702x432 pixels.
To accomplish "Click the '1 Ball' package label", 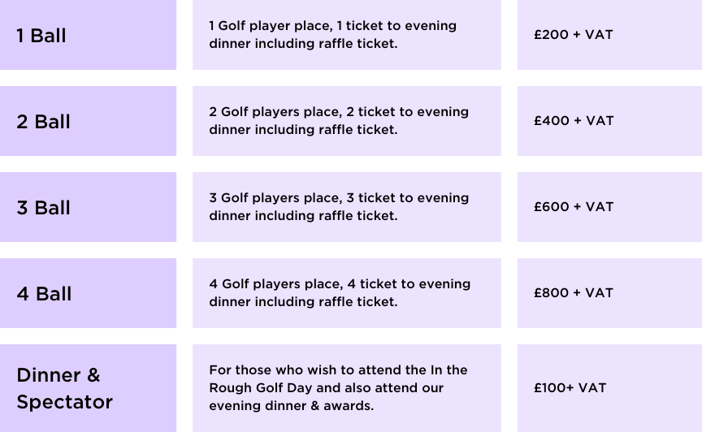I will (x=41, y=36).
